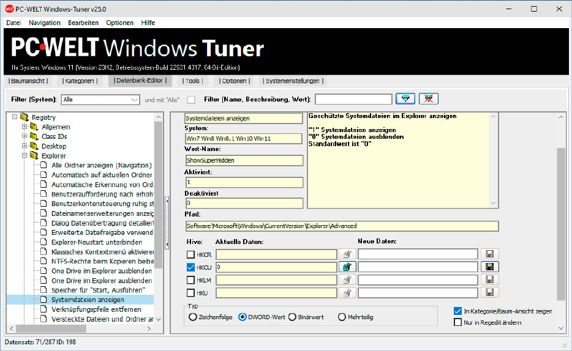Open the Navigation menu
This screenshot has width=572, height=351.
pos(45,23)
